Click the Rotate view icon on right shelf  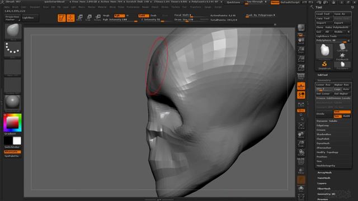[301, 152]
